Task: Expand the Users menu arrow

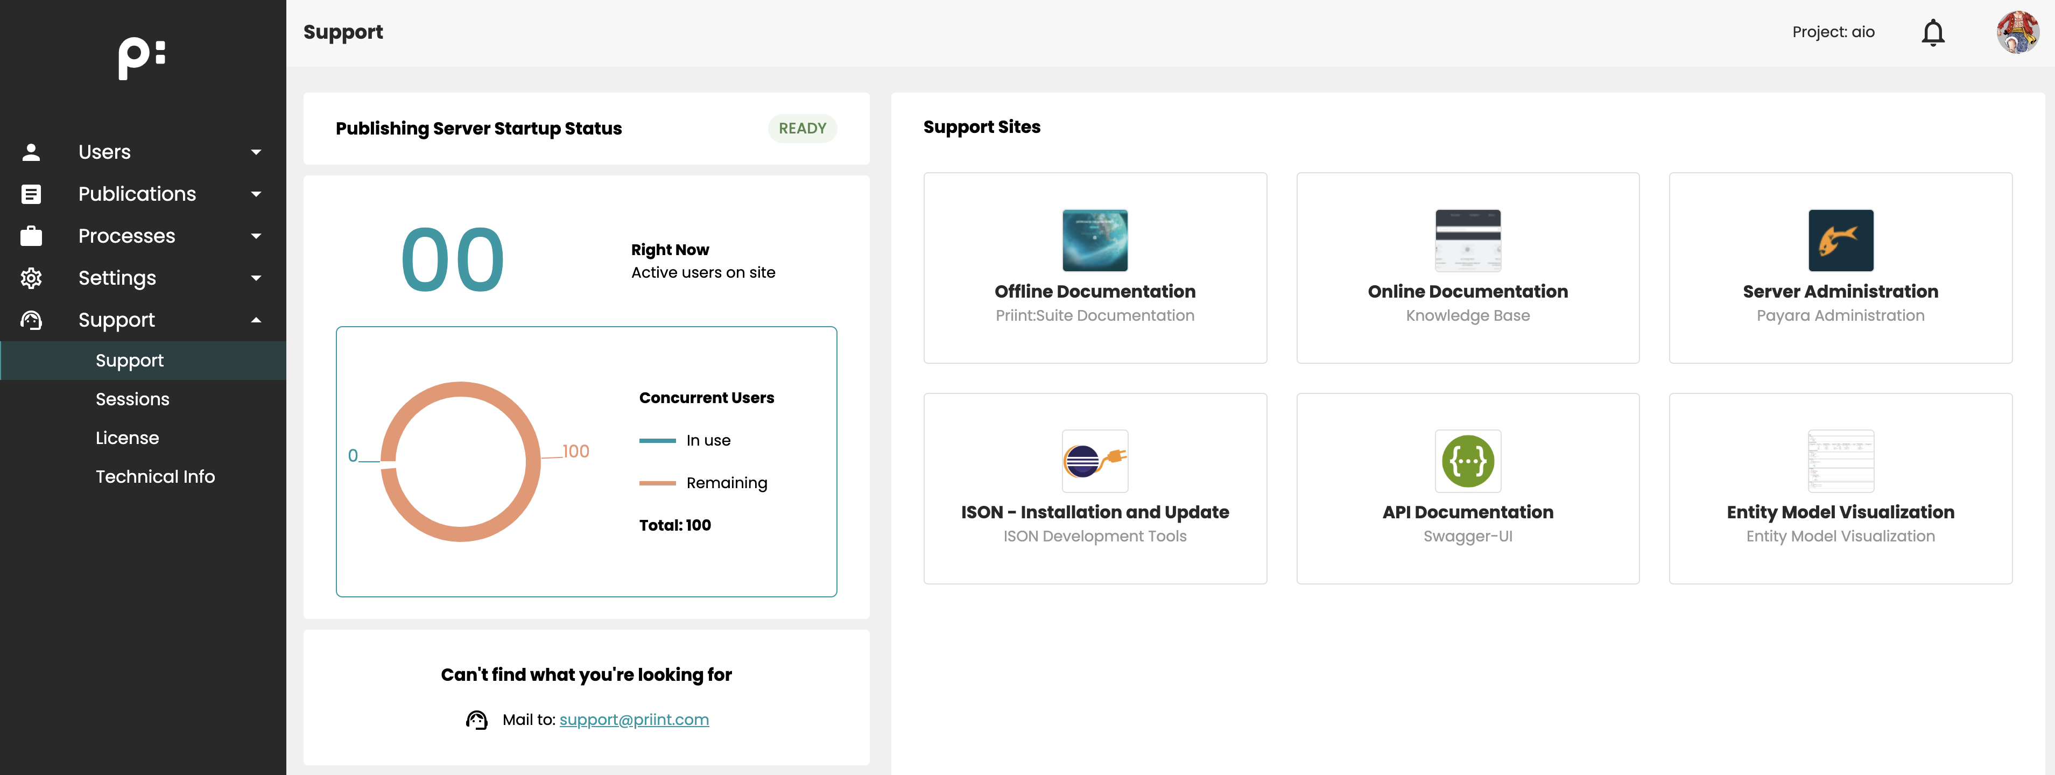Action: click(256, 152)
